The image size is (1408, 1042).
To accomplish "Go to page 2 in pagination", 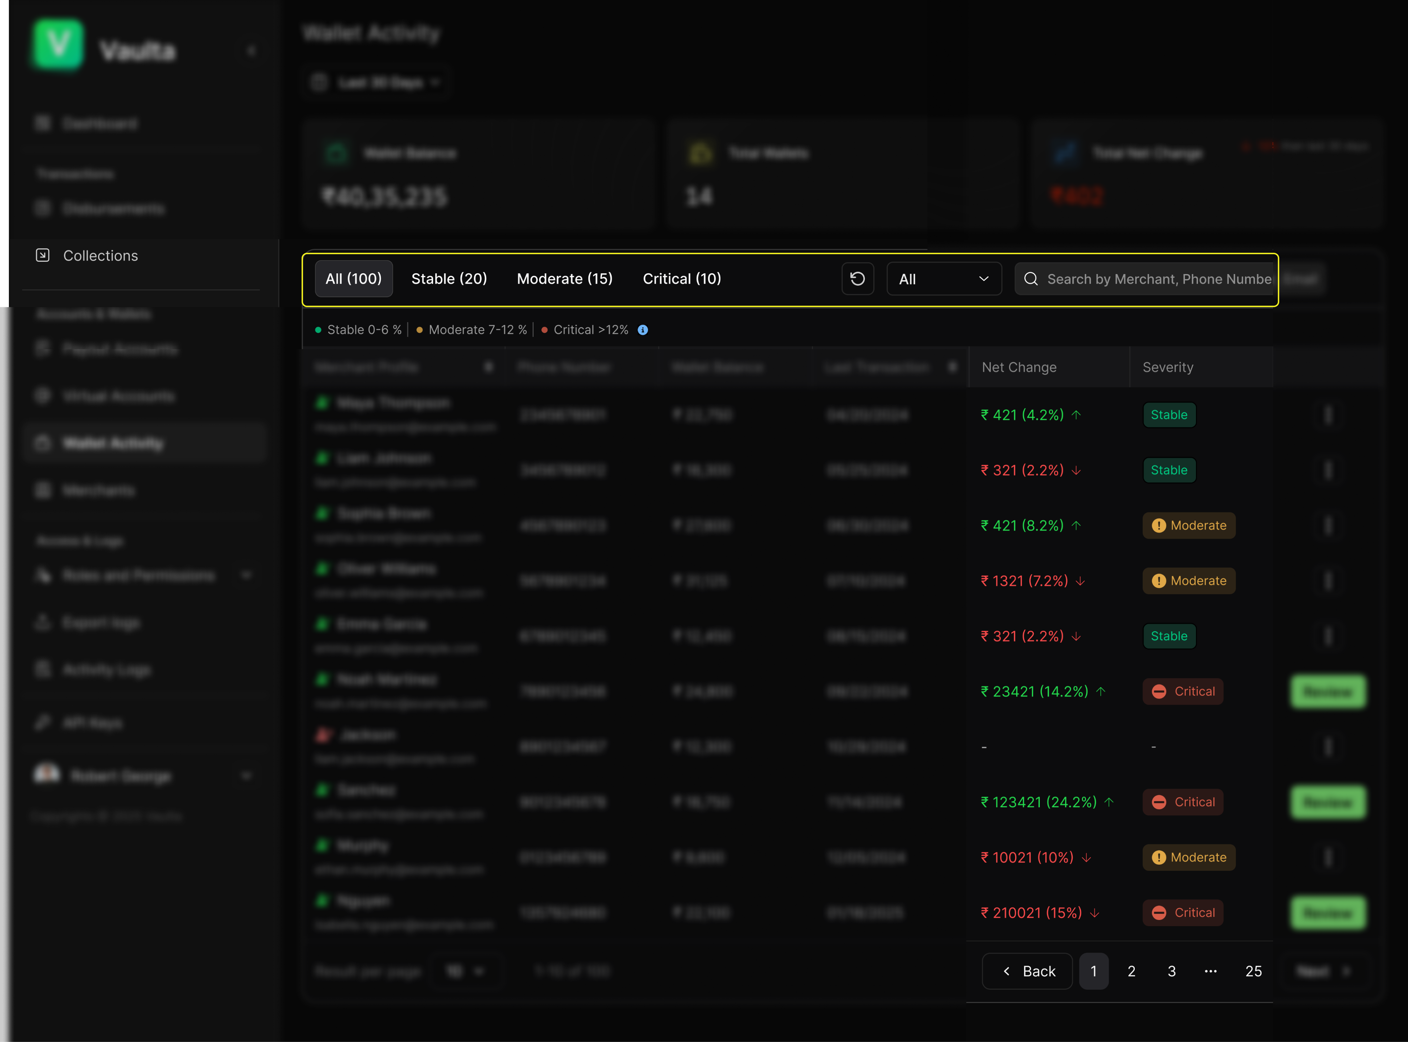I will click(x=1131, y=971).
